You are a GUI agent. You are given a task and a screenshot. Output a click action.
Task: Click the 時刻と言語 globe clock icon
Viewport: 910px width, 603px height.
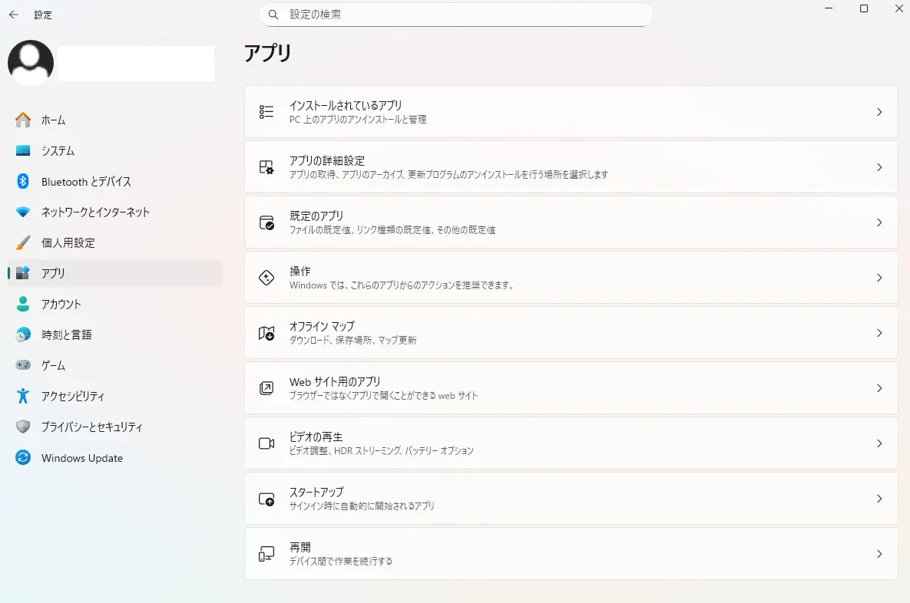pyautogui.click(x=23, y=334)
